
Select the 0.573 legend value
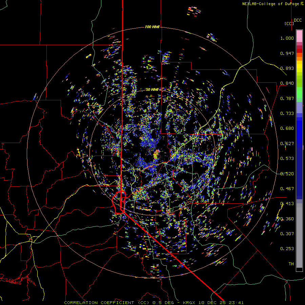point(287,159)
